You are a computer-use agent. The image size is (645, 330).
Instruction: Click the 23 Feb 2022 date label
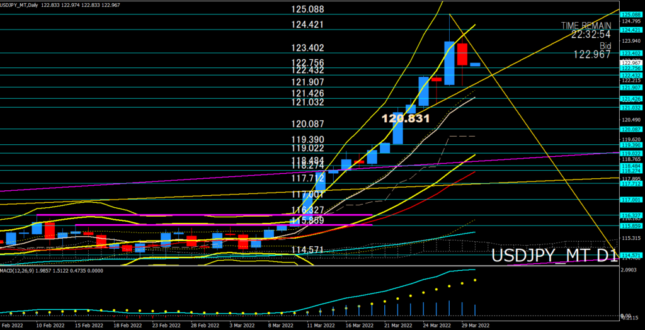[166, 325]
